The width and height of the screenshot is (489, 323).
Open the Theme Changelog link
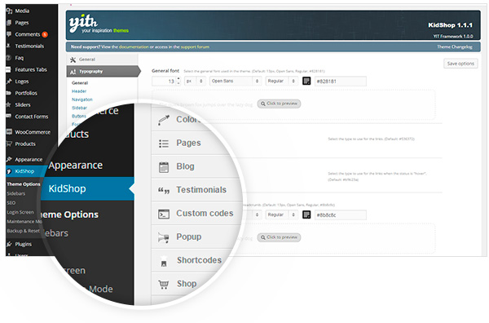coord(455,46)
